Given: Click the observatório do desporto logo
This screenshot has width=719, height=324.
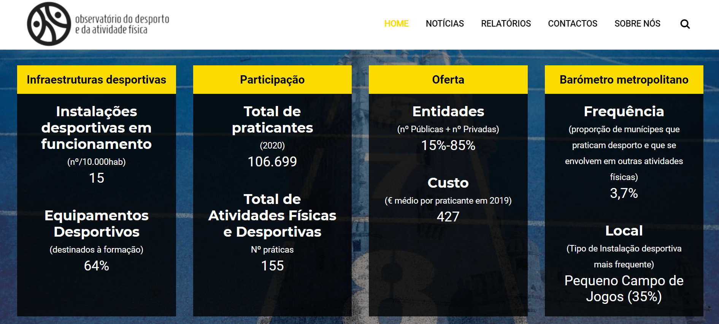Looking at the screenshot, I should coord(98,24).
